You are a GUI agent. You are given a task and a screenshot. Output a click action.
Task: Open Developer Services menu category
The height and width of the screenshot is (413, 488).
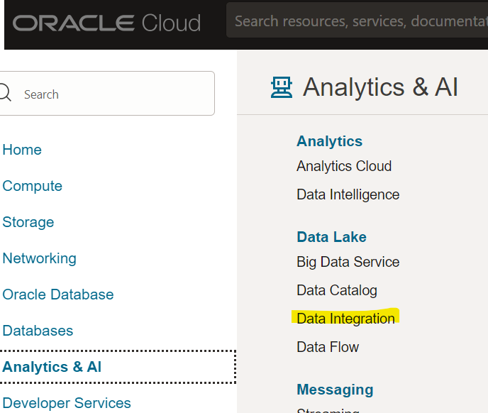tap(67, 403)
